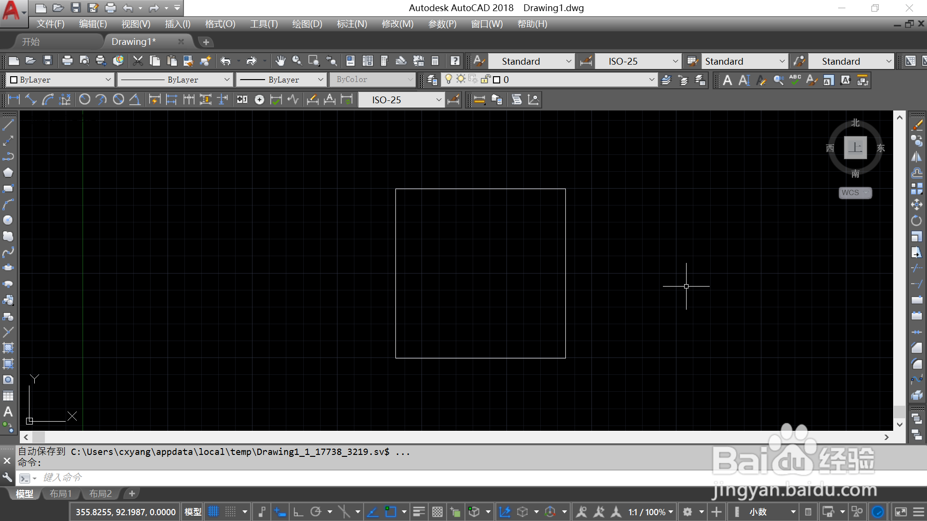The height and width of the screenshot is (521, 927).
Task: Select the Mirror modify tool
Action: [x=916, y=157]
